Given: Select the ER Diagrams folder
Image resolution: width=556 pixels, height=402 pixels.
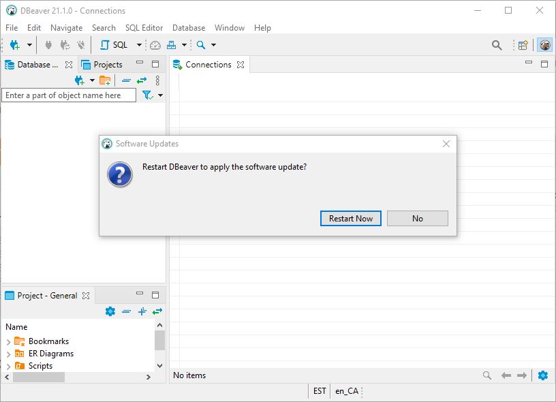Looking at the screenshot, I should click(x=44, y=354).
